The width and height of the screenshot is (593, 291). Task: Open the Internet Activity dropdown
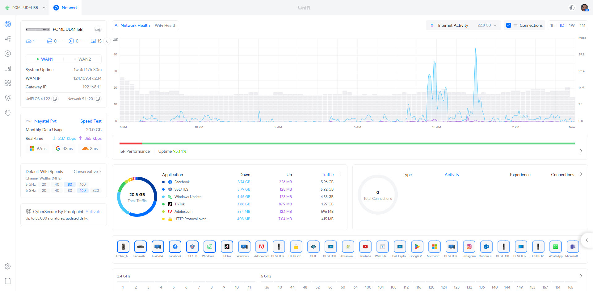click(x=464, y=25)
